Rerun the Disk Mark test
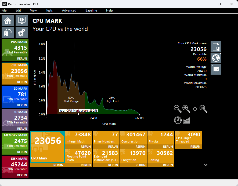The image size is (238, 186). coord(22,175)
